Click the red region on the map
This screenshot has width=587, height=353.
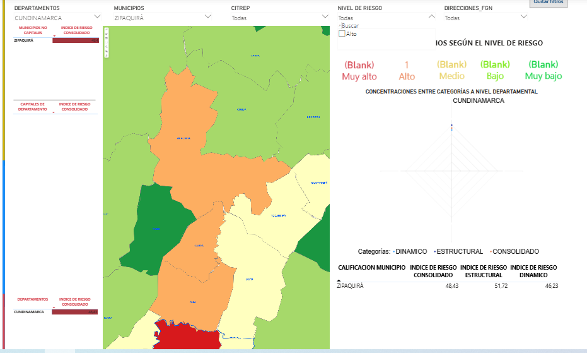186,335
